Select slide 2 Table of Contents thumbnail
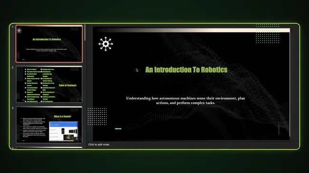 pyautogui.click(x=49, y=84)
